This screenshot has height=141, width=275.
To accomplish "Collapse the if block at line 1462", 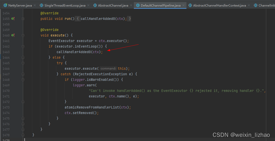I will tap(23, 46).
